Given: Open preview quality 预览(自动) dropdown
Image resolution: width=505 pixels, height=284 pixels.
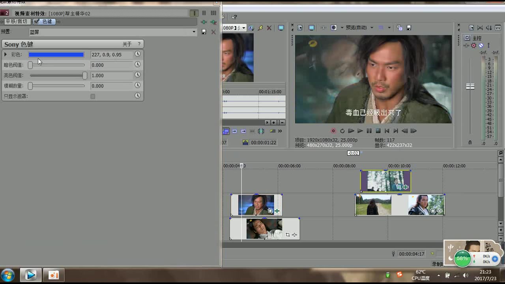Looking at the screenshot, I should click(359, 28).
